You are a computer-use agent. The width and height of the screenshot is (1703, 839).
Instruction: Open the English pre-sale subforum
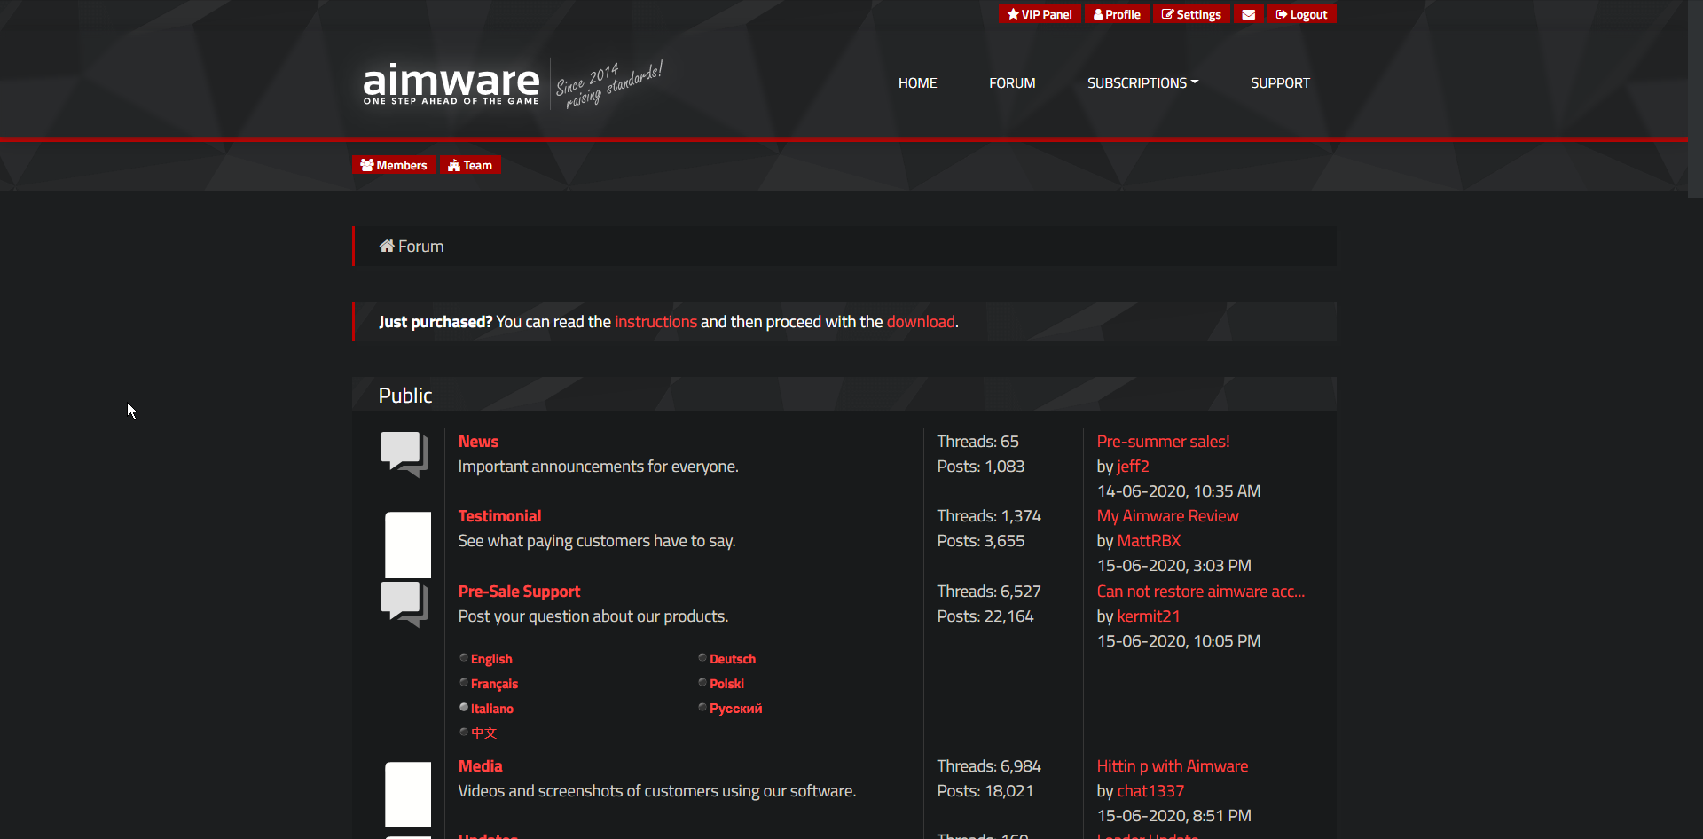tap(491, 659)
